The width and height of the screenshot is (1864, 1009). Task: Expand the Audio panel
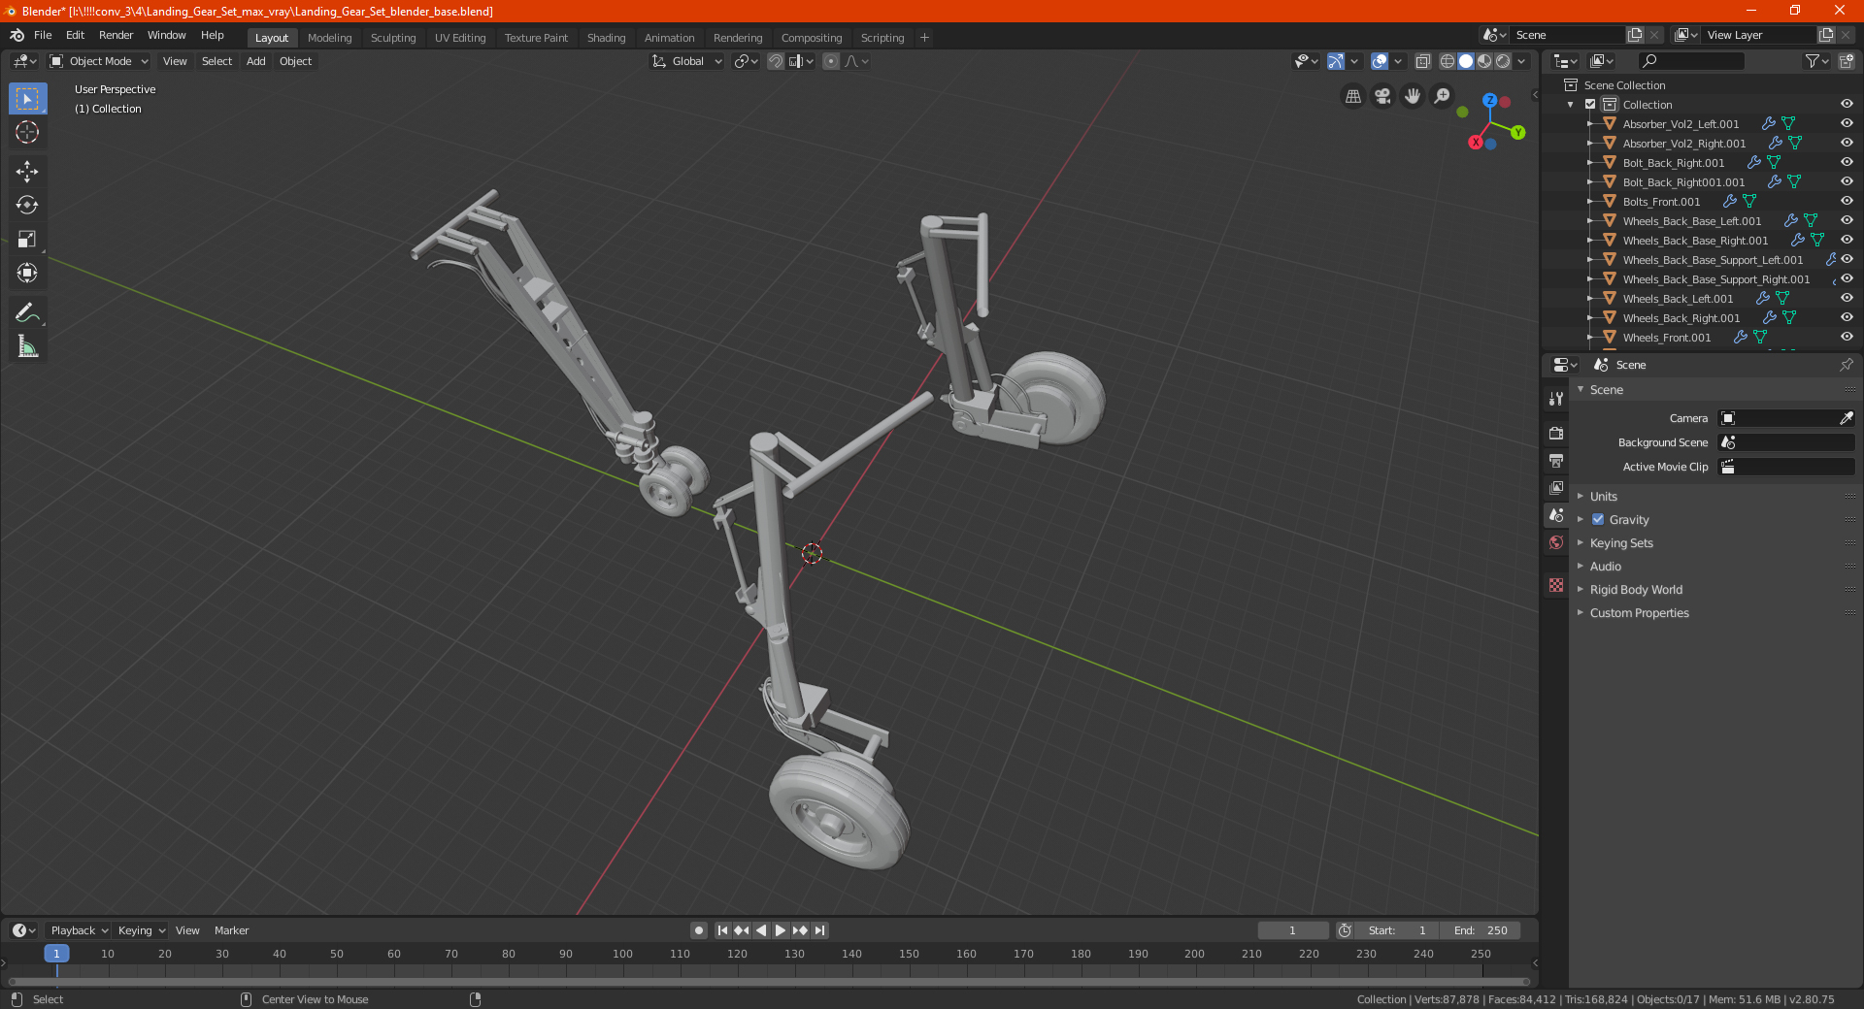(x=1605, y=566)
